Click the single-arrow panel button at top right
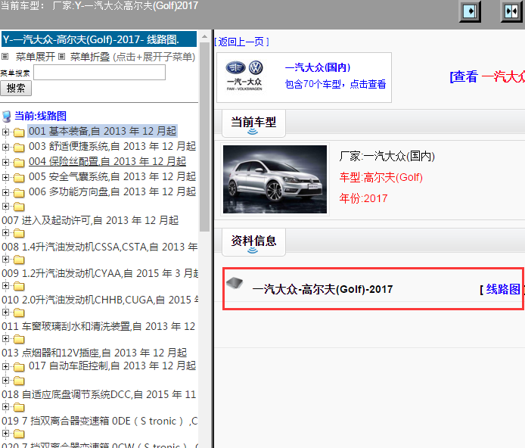 (470, 11)
